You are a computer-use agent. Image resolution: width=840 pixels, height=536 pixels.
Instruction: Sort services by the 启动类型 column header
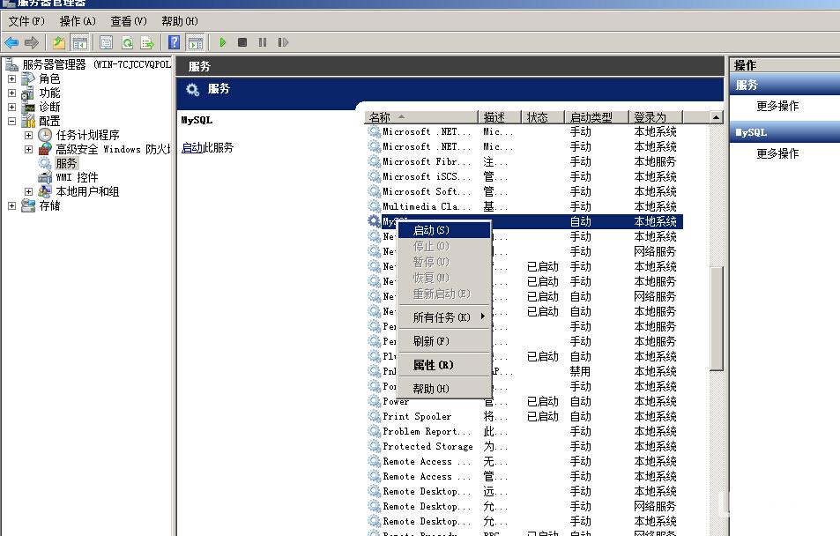click(591, 117)
